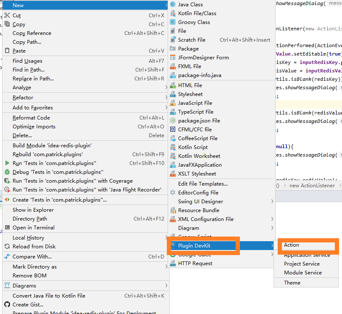Viewport: 342px width, 314px height.
Task: Choose Theme in Plugin DevKit submenu
Action: pos(306,282)
